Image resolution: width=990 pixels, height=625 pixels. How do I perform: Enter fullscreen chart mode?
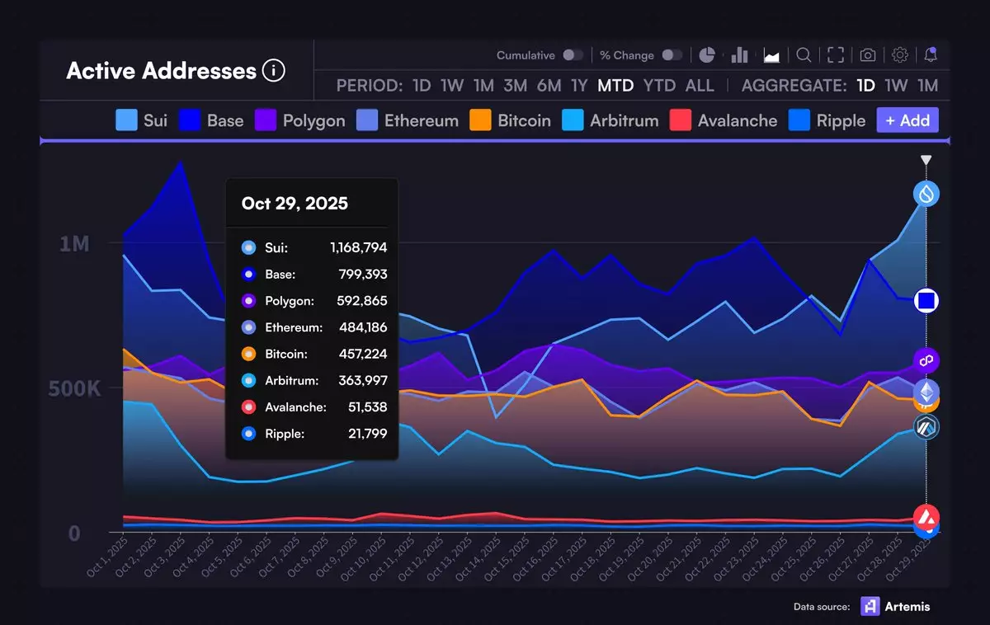pos(836,55)
